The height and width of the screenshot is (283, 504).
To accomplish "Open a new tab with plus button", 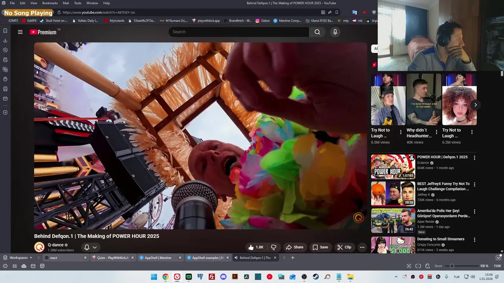I will point(293,258).
